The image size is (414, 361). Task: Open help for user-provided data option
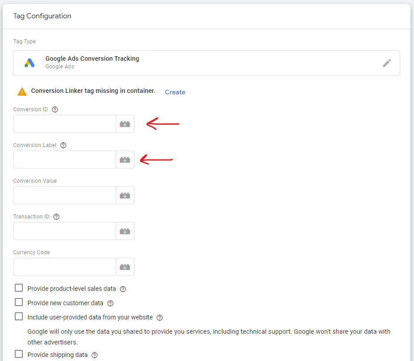[160, 318]
